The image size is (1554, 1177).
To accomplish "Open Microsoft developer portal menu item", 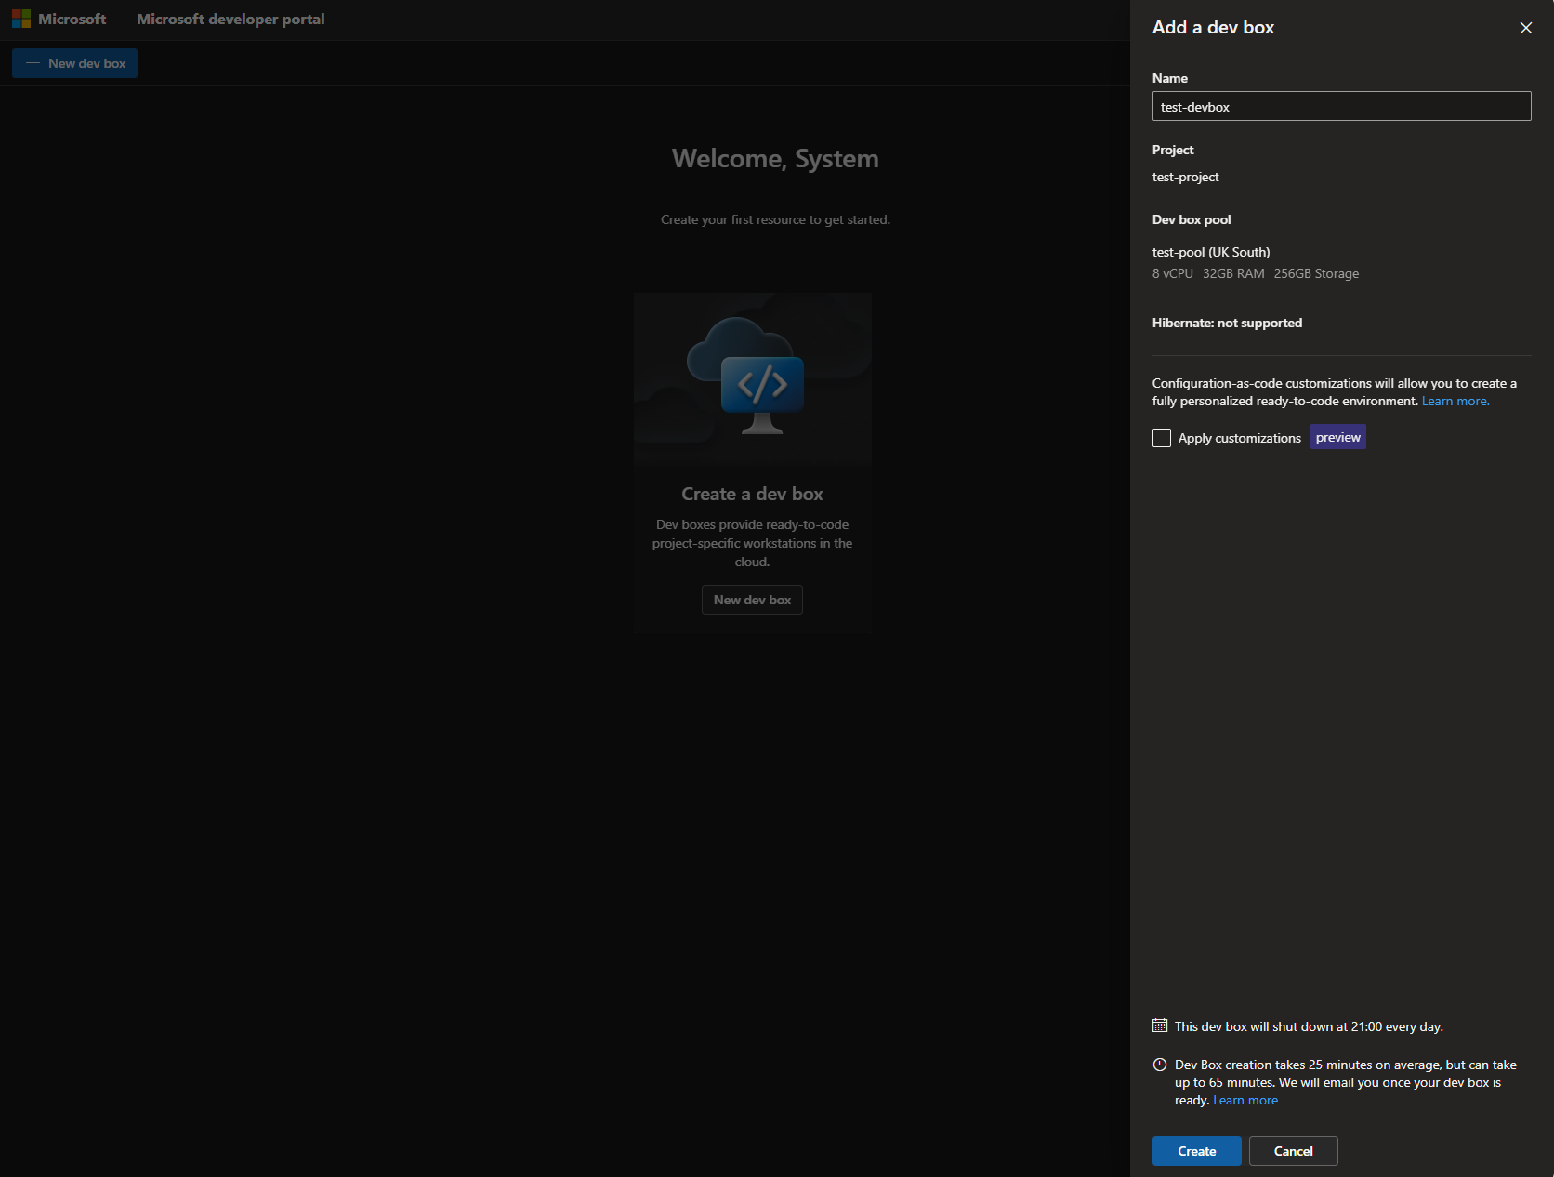I will pyautogui.click(x=230, y=19).
